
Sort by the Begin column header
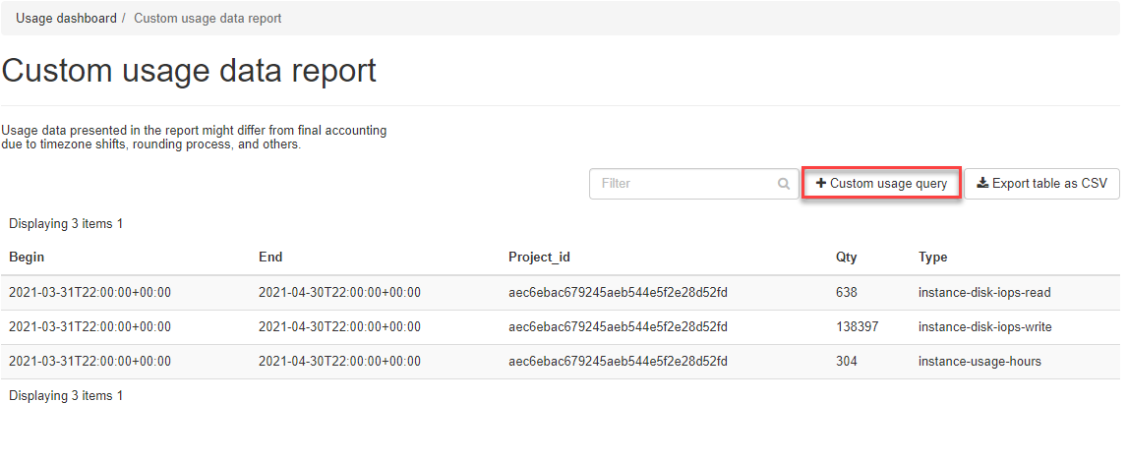click(x=27, y=258)
